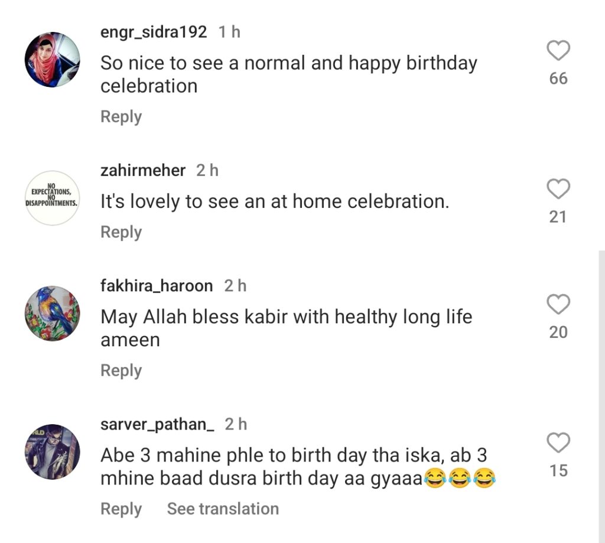This screenshot has height=543, width=605.
Task: Heart sarver_pathan_'s birthday joke comment
Action: click(x=558, y=443)
